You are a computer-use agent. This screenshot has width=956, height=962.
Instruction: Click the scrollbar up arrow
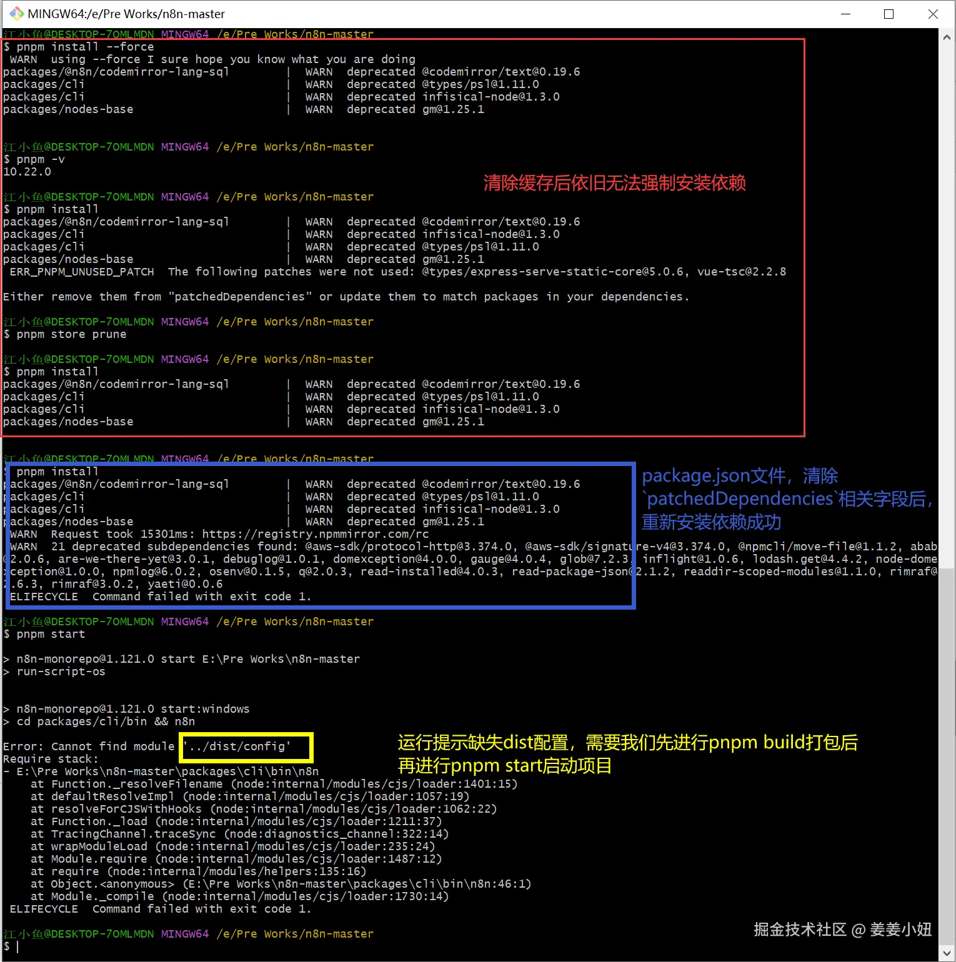[x=947, y=37]
